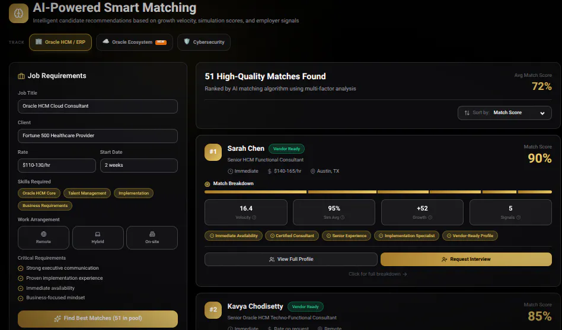The image size is (562, 330).
Task: Toggle the Talent Management skill tag
Action: coord(87,193)
